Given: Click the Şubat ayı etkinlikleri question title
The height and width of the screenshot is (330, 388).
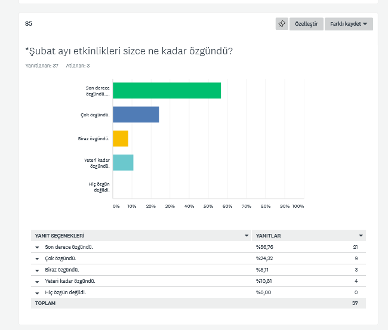Looking at the screenshot, I should click(x=128, y=51).
